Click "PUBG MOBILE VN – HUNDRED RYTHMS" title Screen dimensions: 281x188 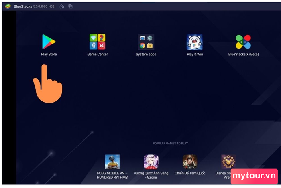tap(112, 175)
